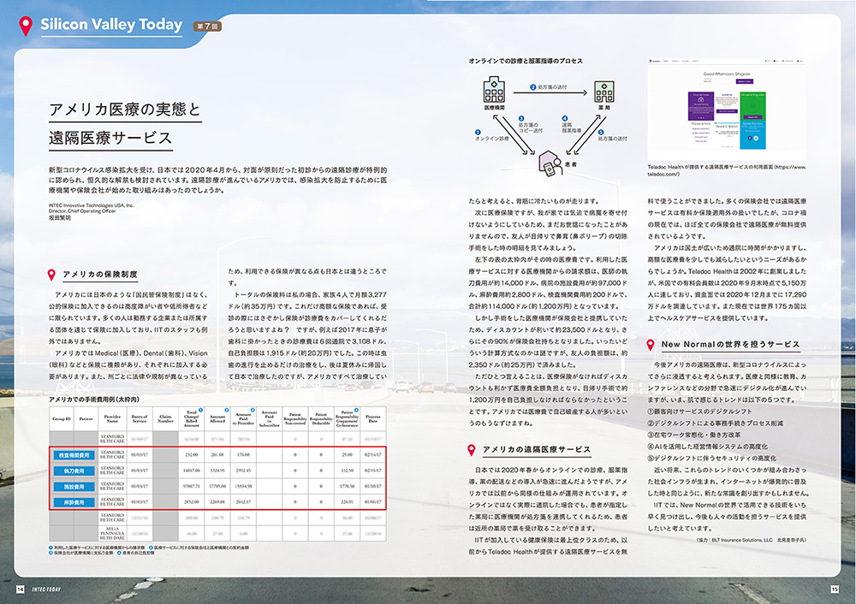Click the MILLS PENINSULA provider cell

(x=112, y=534)
